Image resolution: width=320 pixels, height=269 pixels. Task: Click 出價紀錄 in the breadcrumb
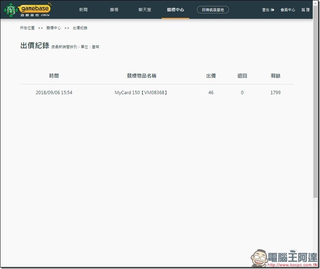[x=80, y=28]
